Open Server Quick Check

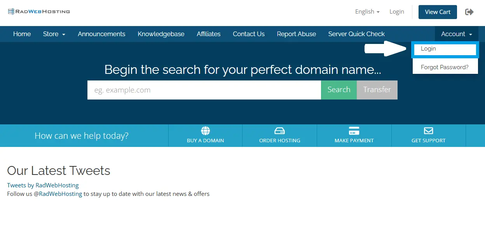pyautogui.click(x=356, y=34)
